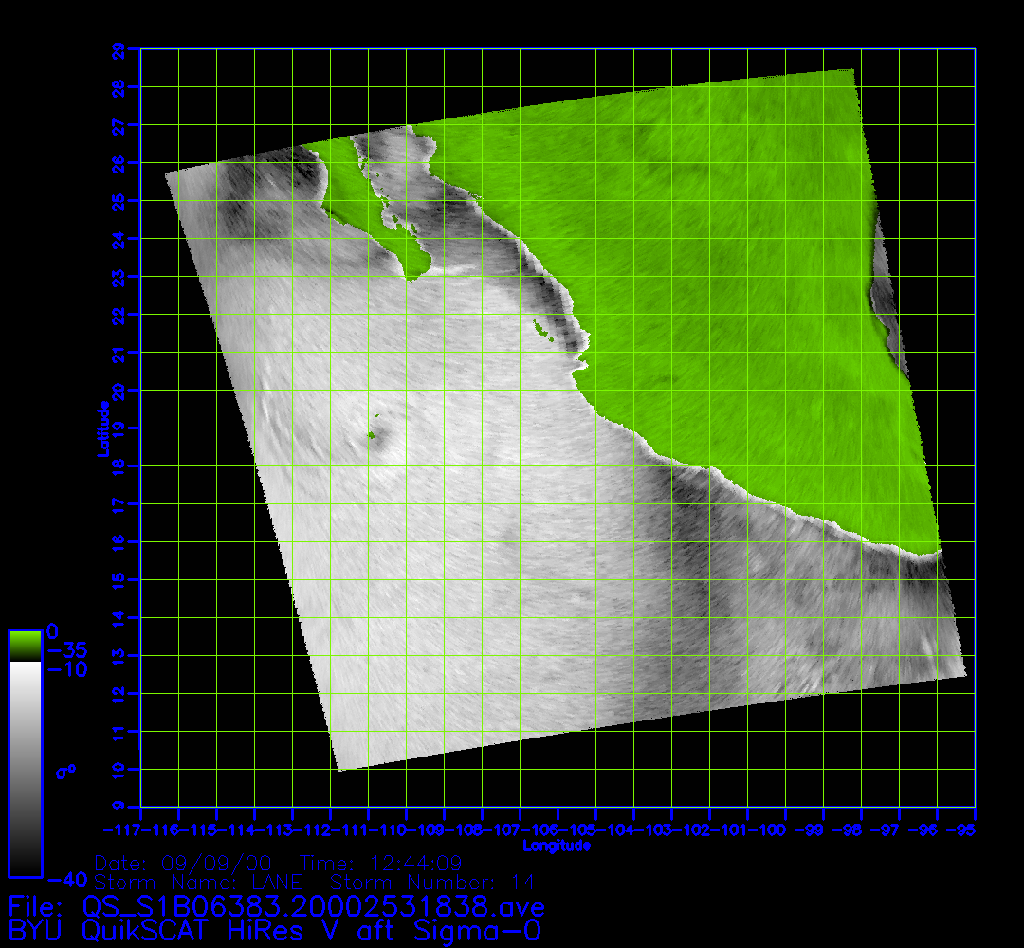Click the BYU QuikSCAT HiRes title line
The width and height of the screenshot is (1024, 948).
tap(275, 930)
